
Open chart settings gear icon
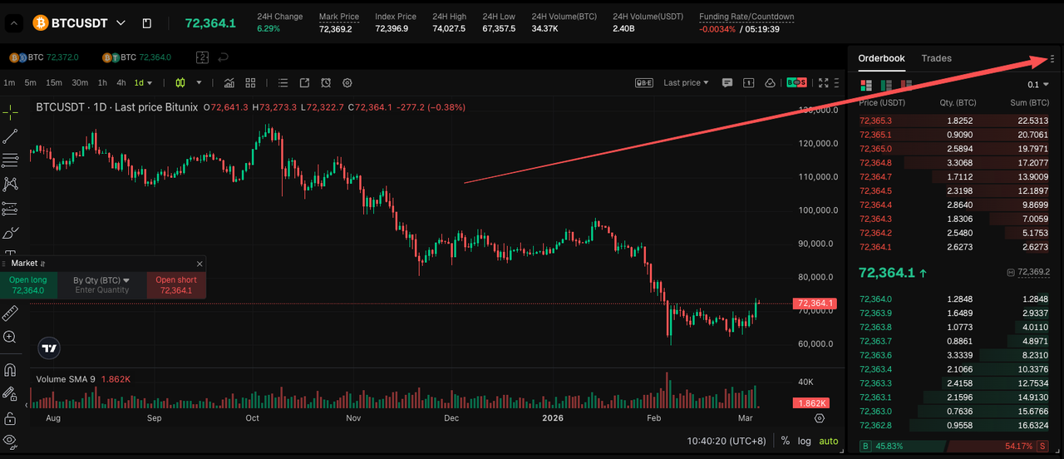[x=347, y=83]
